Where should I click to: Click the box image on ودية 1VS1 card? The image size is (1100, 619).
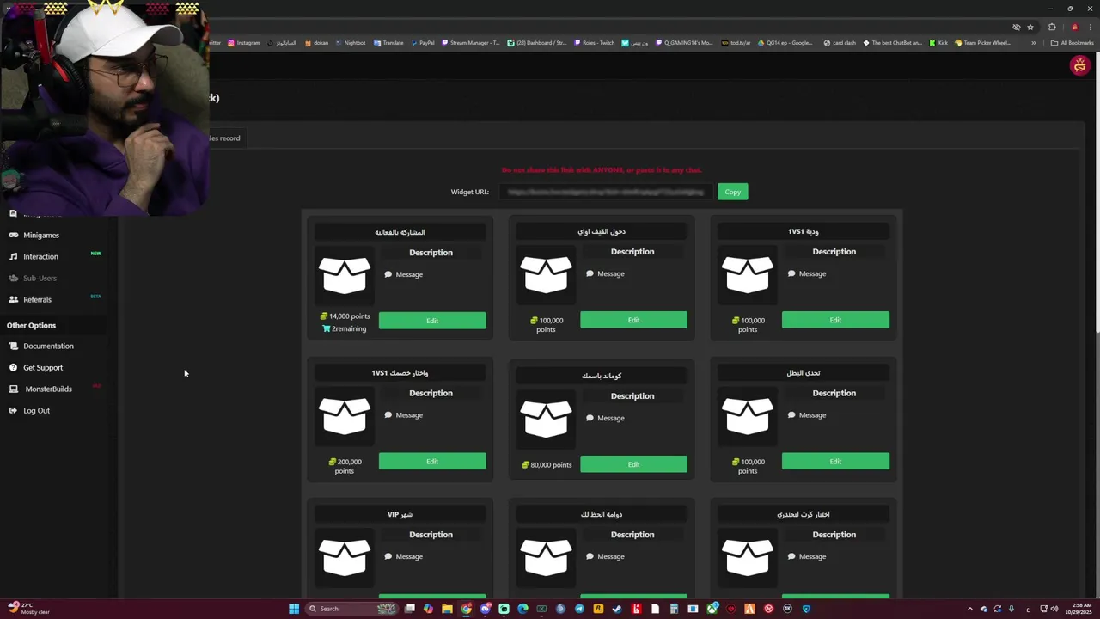[748, 275]
